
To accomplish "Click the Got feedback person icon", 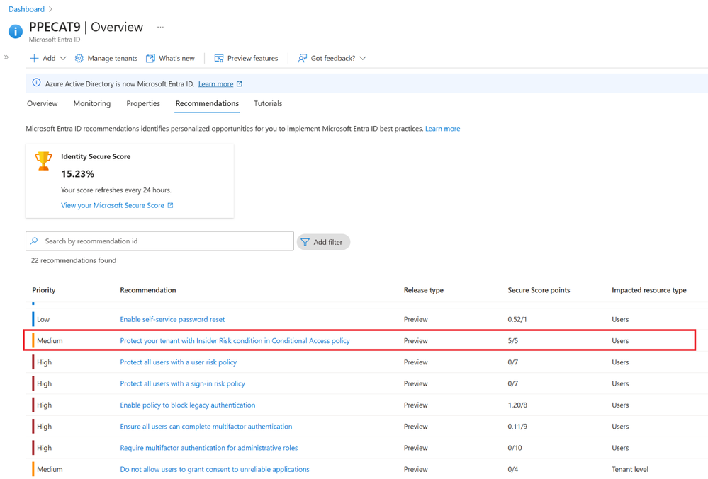I will 302,58.
